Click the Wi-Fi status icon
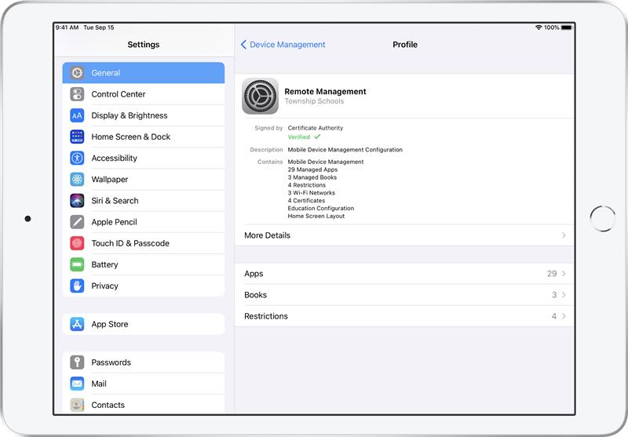 (x=539, y=27)
